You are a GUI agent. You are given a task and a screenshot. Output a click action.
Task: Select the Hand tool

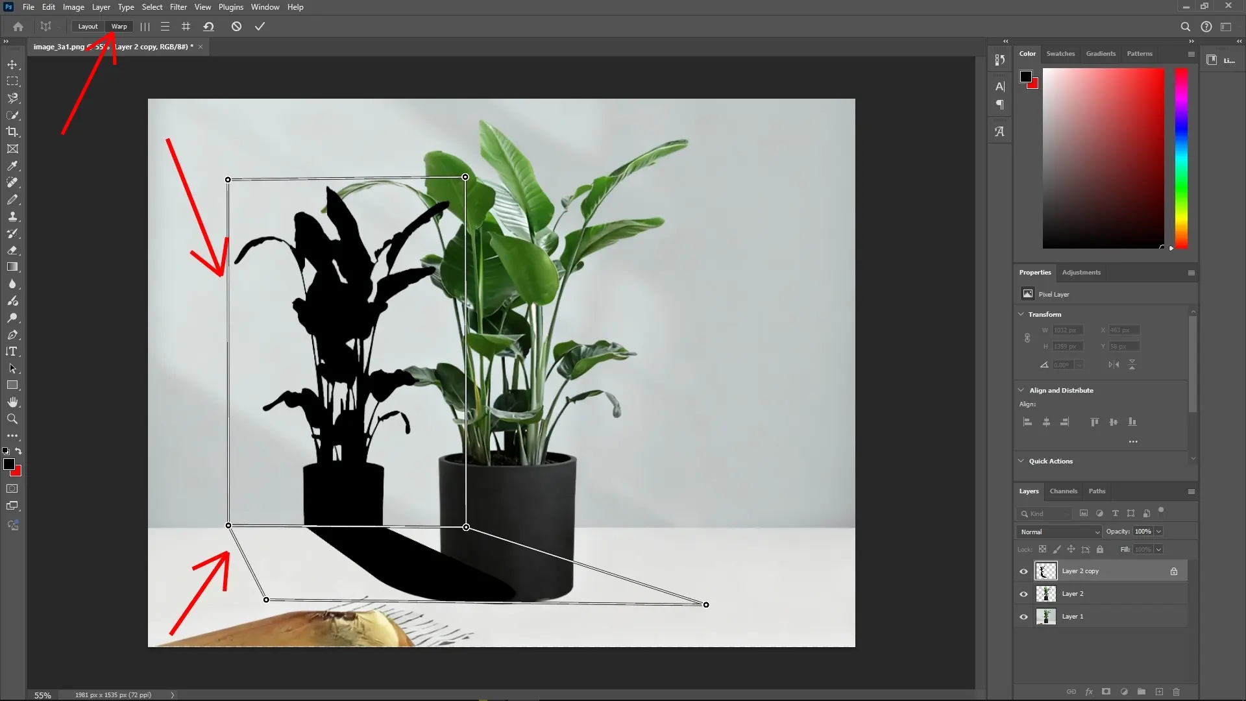pos(12,402)
